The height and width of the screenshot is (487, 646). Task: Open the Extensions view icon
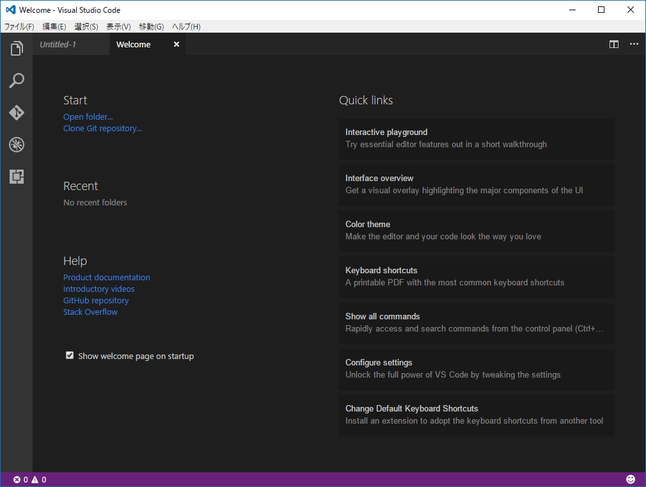pos(17,177)
